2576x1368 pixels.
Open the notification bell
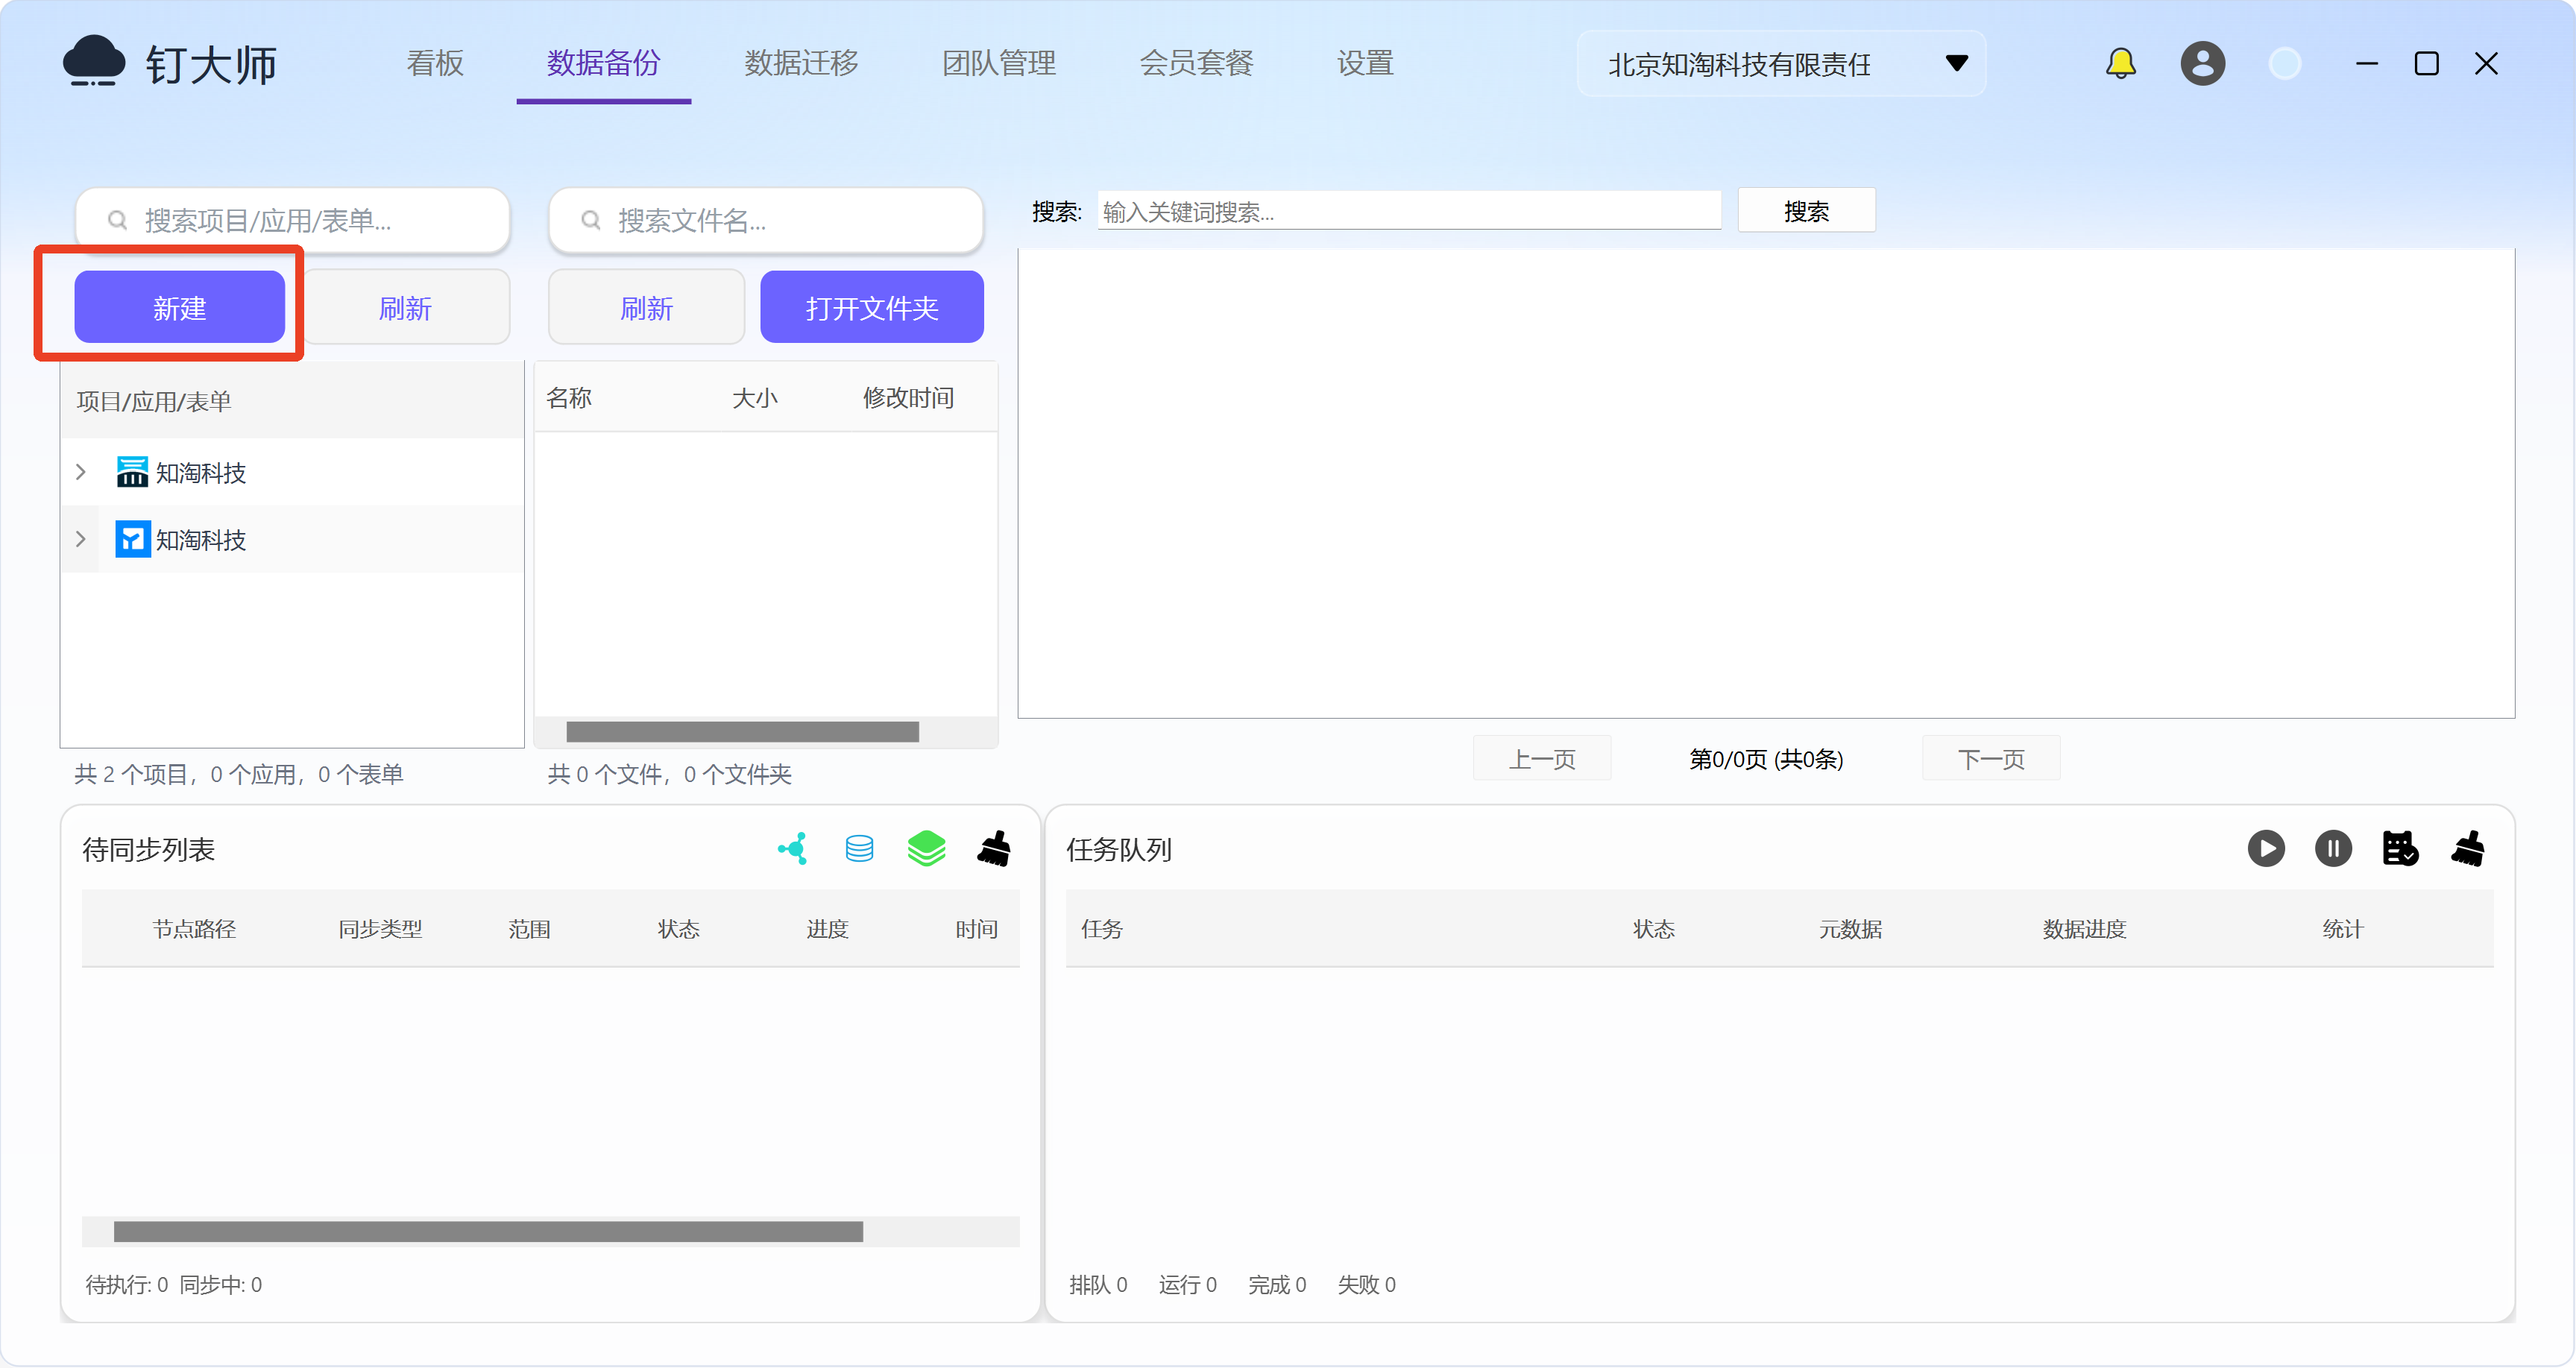2120,64
